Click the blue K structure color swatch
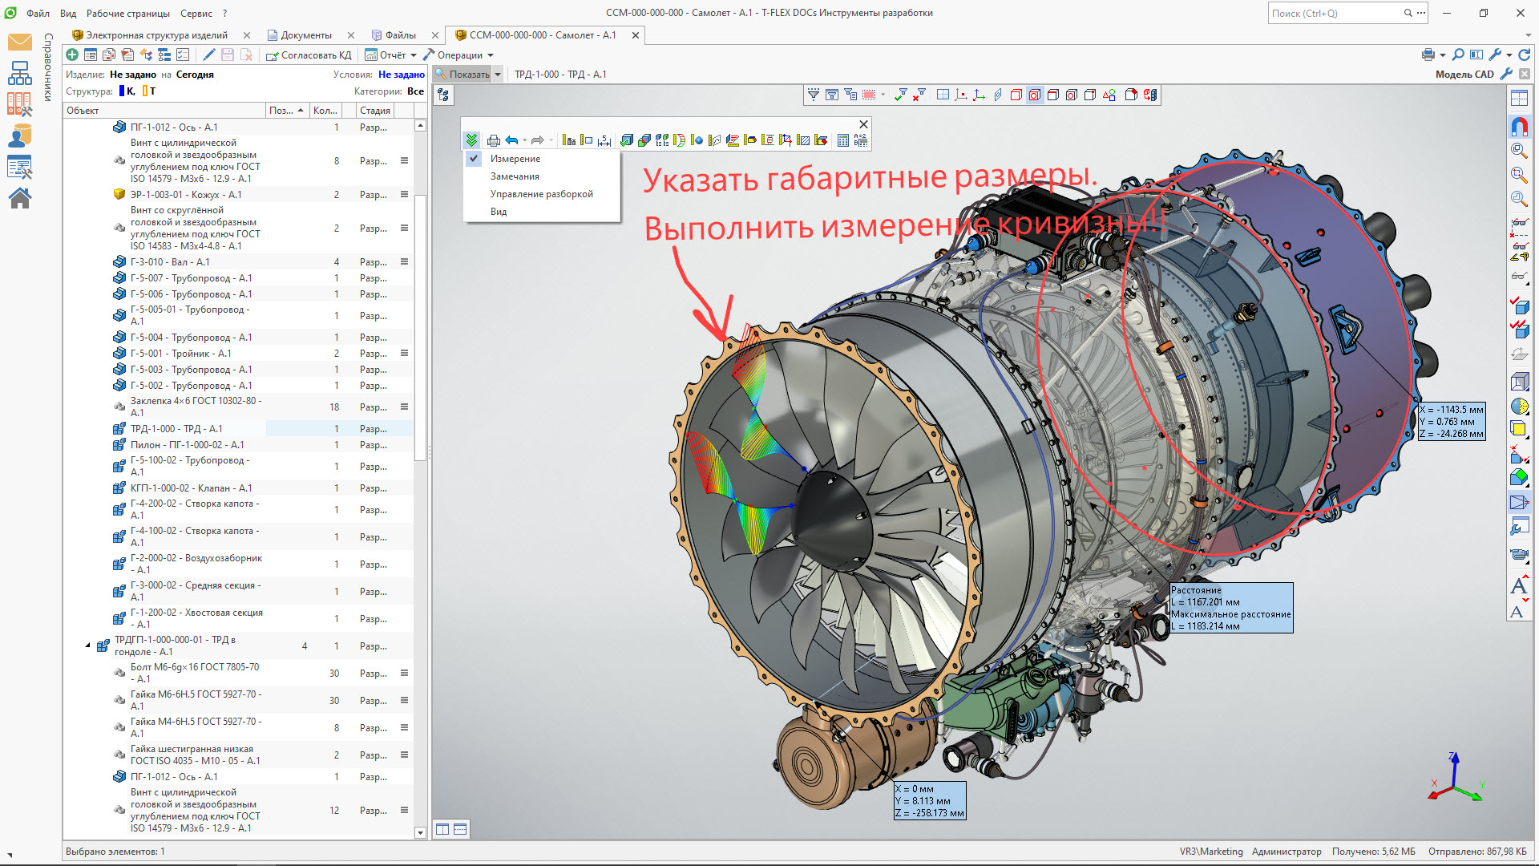This screenshot has width=1539, height=866. pos(122,91)
